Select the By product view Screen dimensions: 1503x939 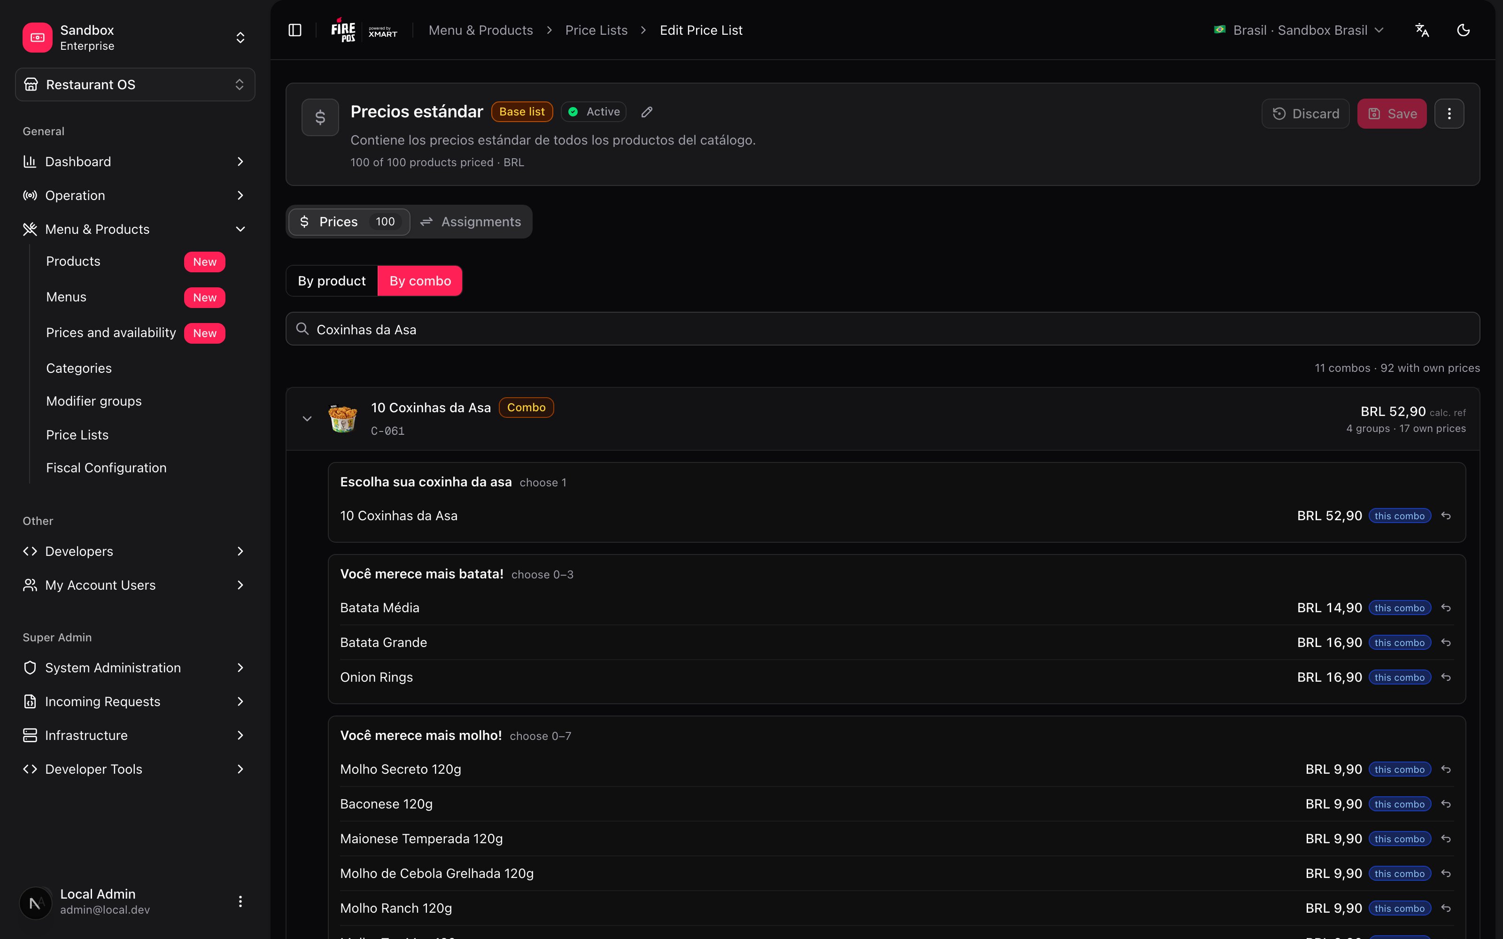tap(332, 281)
